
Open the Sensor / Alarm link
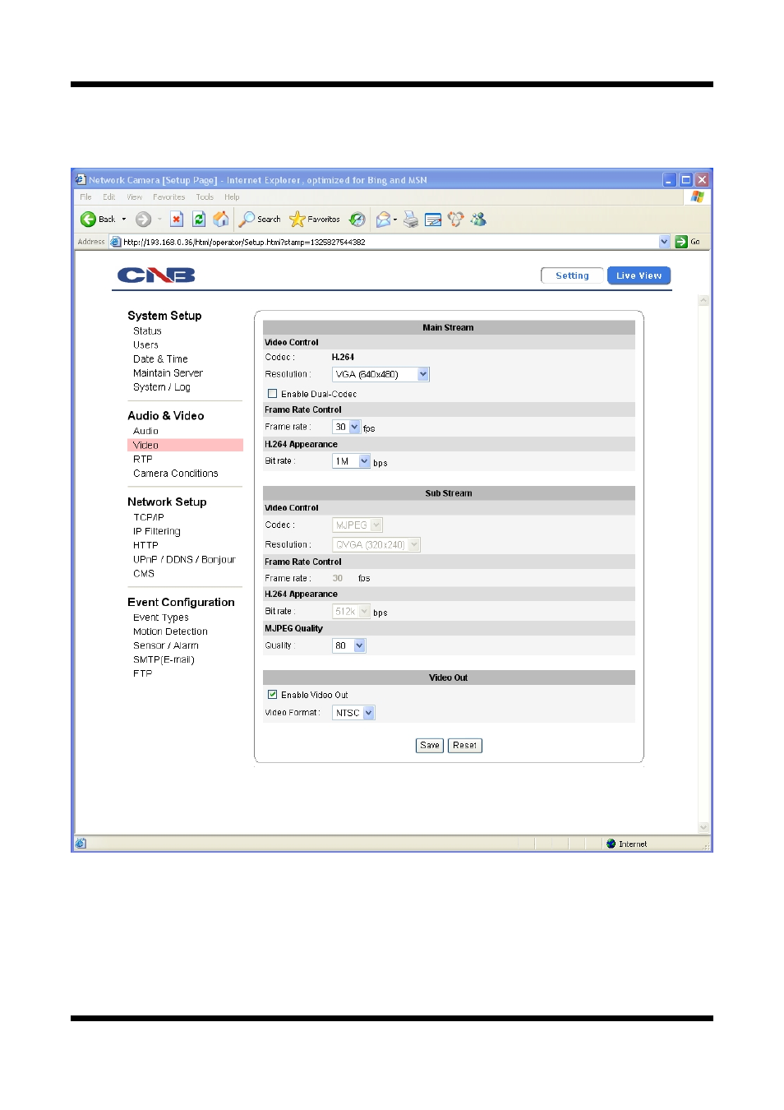click(165, 646)
